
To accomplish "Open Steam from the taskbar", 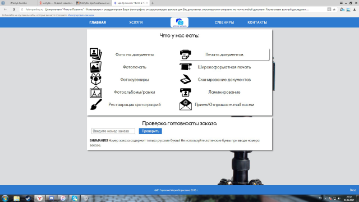I will (x=28, y=198).
